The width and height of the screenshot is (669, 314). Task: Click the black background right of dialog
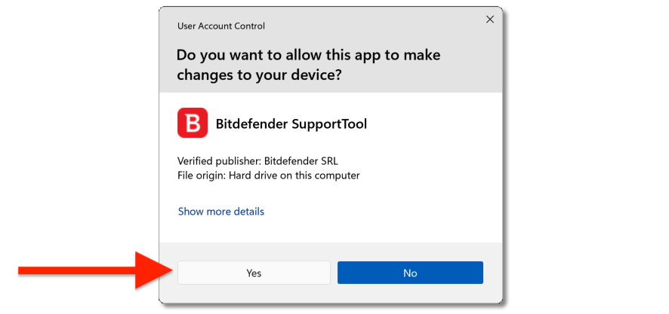[589, 151]
